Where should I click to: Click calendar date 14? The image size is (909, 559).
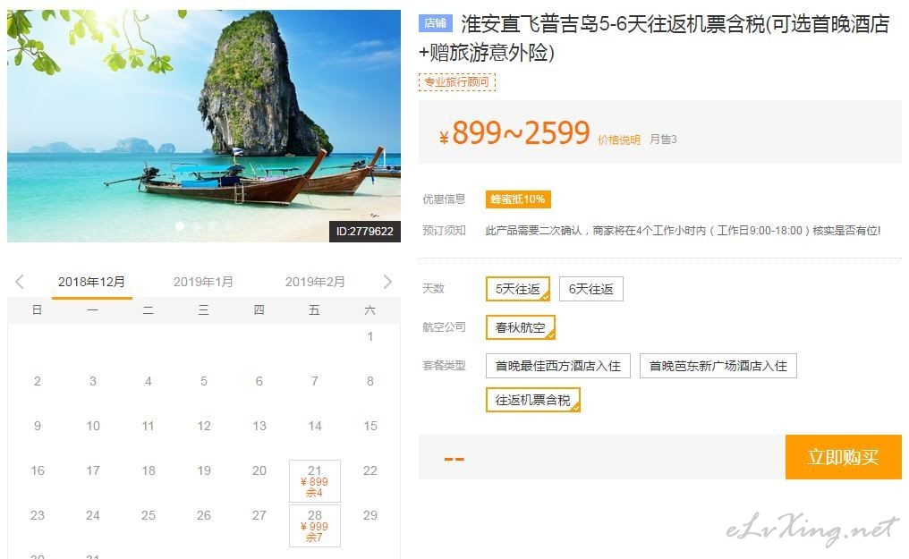click(x=315, y=426)
